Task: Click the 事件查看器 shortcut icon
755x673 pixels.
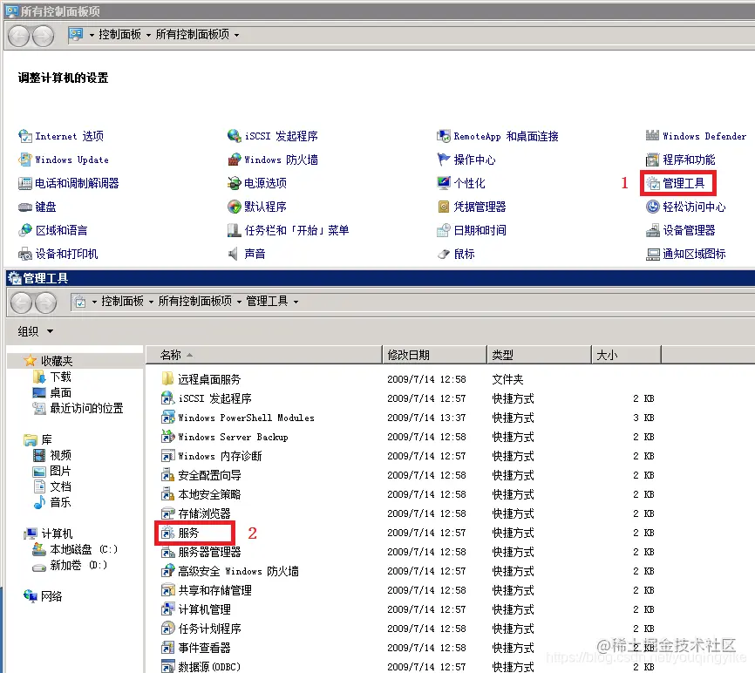Action: click(167, 648)
